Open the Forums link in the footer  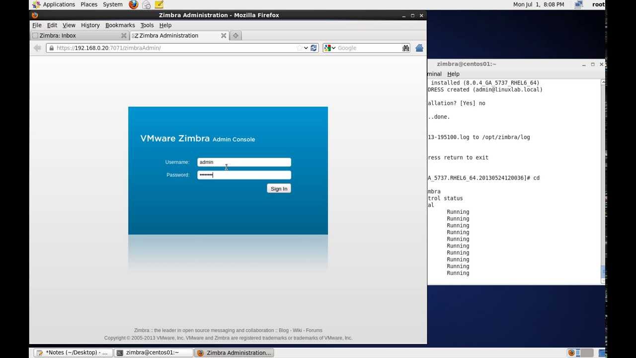315,330
